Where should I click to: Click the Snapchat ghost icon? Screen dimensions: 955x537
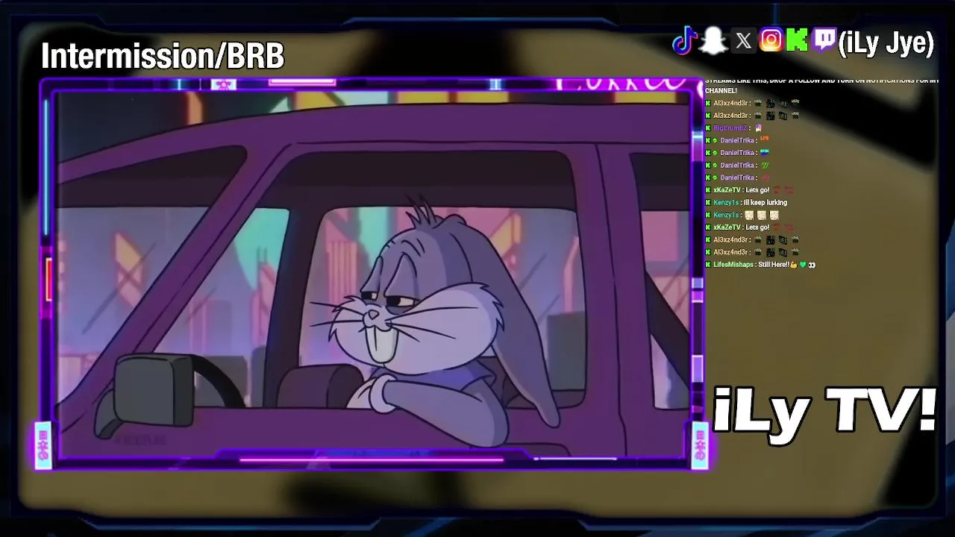pyautogui.click(x=713, y=41)
